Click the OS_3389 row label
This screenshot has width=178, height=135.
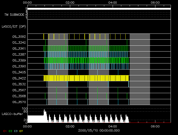19,60
